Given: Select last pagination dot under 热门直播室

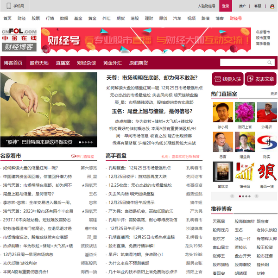Looking at the screenshot, I should coord(250,196).
